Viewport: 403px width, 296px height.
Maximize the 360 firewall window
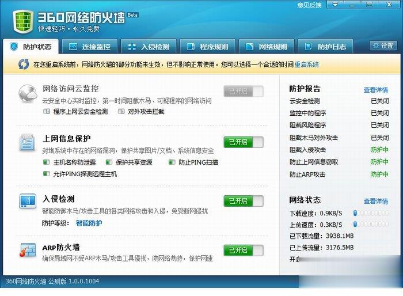[x=370, y=5]
